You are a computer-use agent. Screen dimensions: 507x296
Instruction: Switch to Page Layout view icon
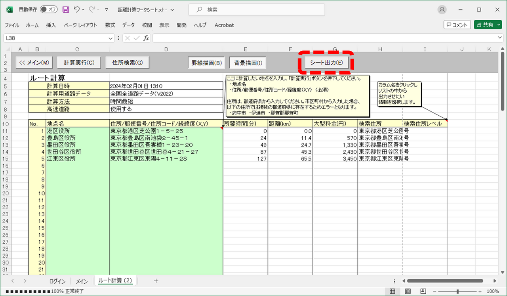(408, 291)
